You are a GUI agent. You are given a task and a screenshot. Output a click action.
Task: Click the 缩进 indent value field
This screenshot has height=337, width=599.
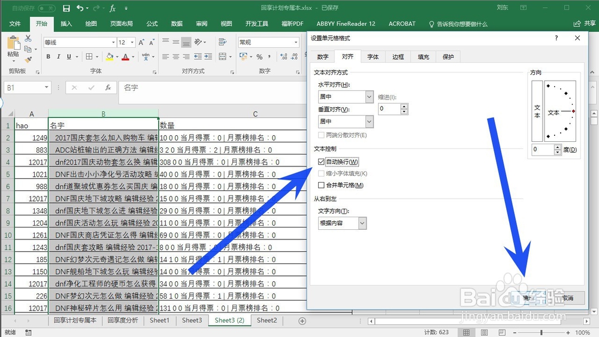[390, 109]
